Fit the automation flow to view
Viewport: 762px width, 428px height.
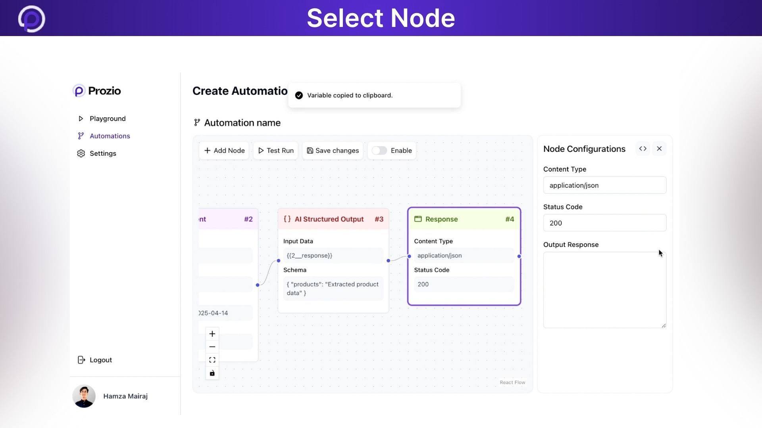click(x=212, y=359)
